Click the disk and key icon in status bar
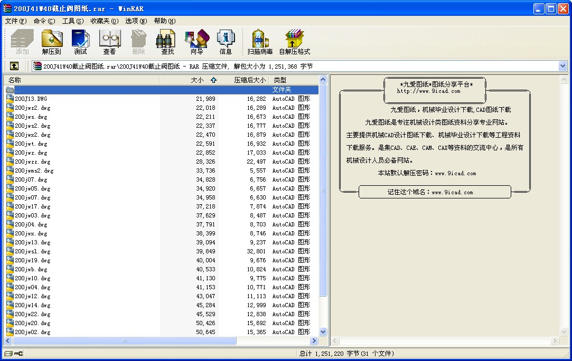Viewport: 572px width, 361px height. pyautogui.click(x=14, y=353)
